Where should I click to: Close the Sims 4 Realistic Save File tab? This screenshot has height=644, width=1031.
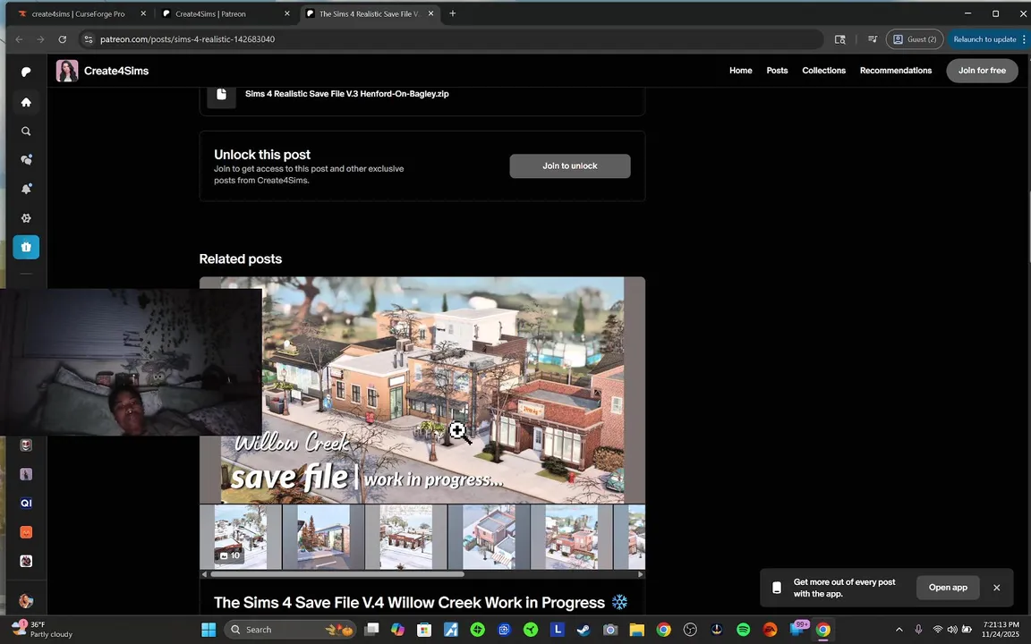tap(430, 13)
